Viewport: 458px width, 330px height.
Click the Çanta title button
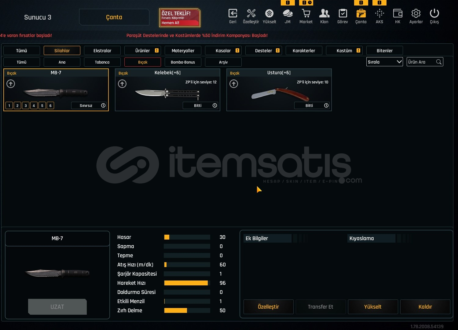pos(114,17)
